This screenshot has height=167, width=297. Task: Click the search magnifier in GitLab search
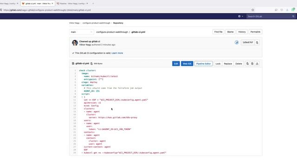[293, 17]
